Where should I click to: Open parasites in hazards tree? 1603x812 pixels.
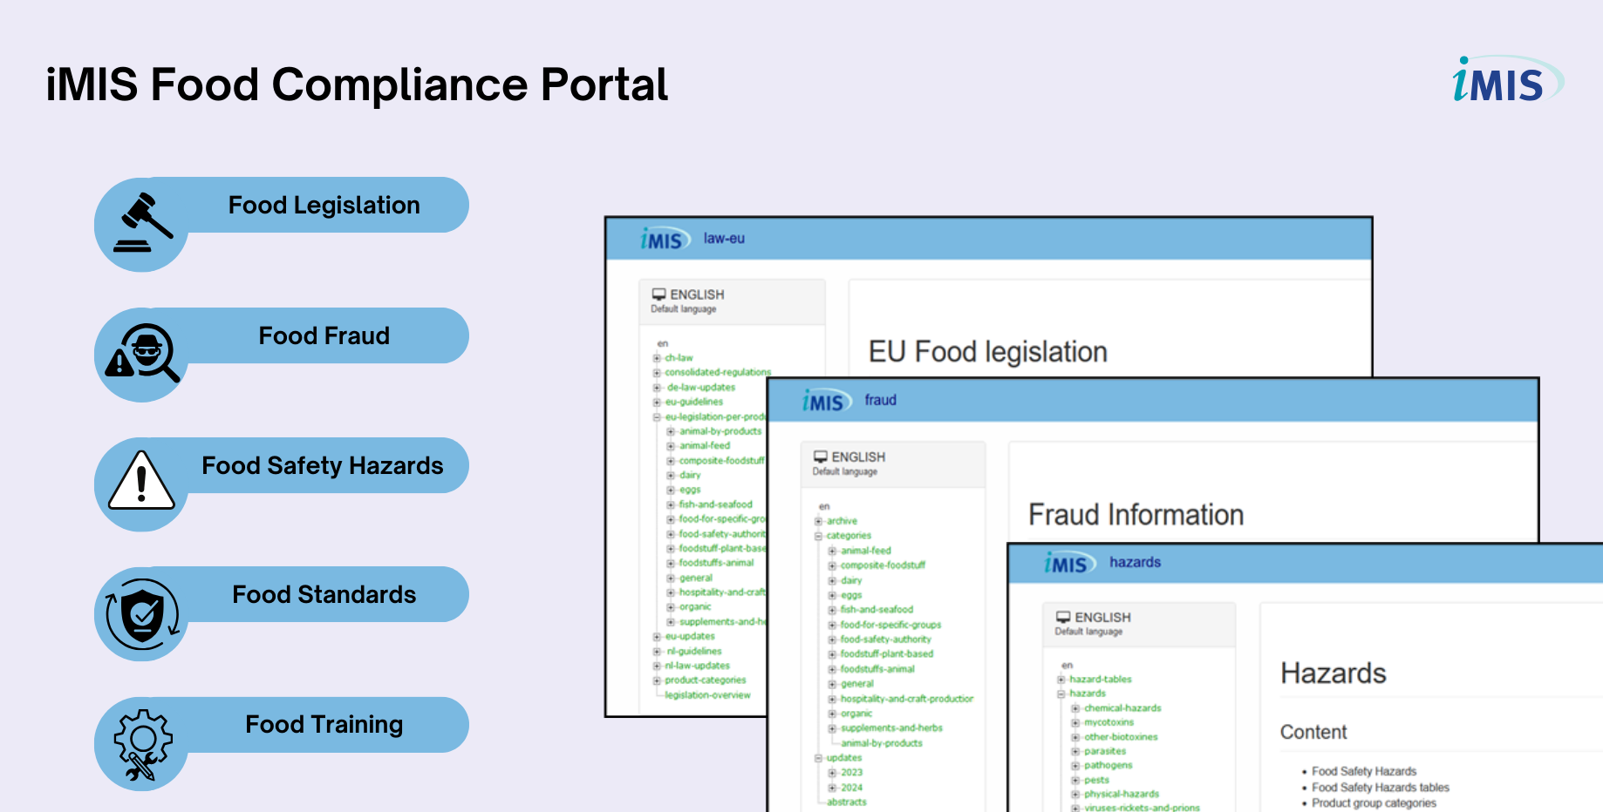1105,751
